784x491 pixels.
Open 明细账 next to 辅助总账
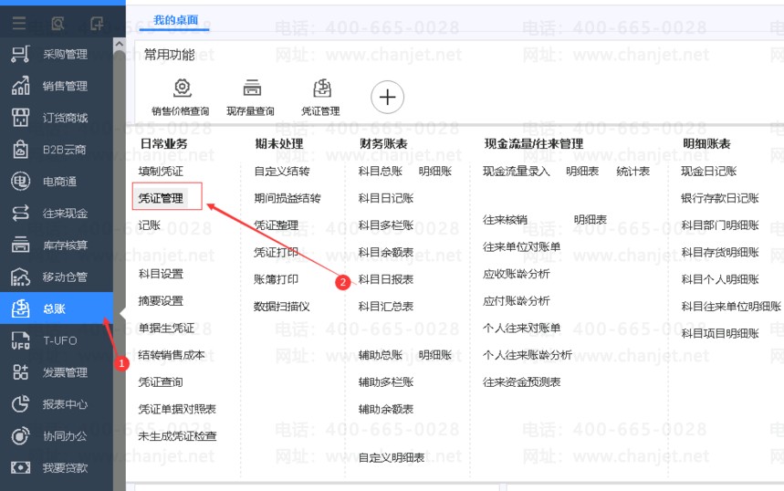click(435, 355)
